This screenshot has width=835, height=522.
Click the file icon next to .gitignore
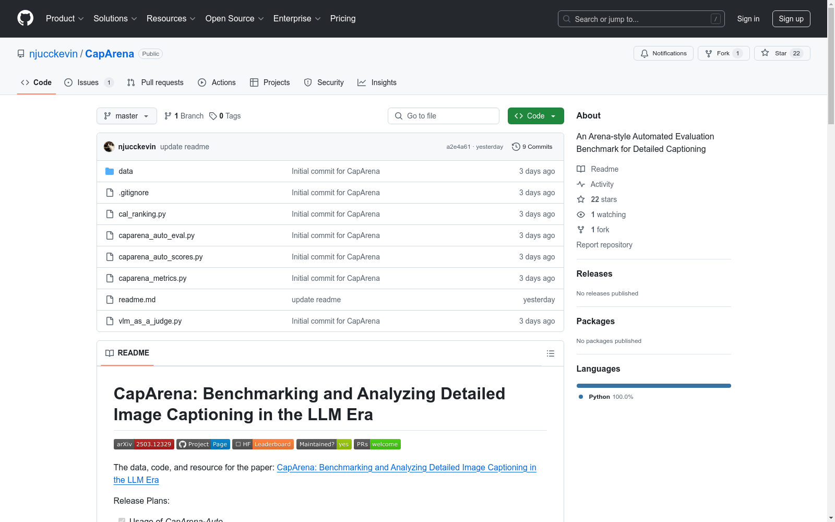(110, 193)
